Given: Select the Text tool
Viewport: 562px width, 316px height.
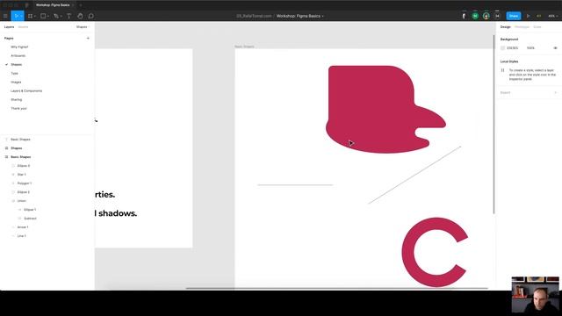Looking at the screenshot, I should (x=68, y=16).
